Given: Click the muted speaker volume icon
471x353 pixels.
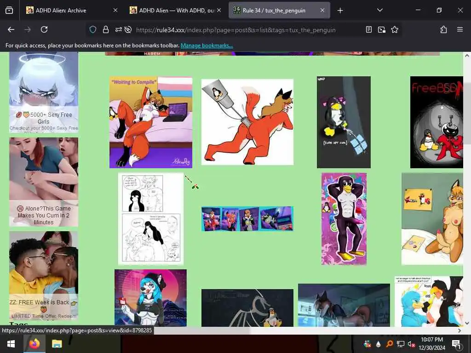Looking at the screenshot, I should click(x=411, y=344).
